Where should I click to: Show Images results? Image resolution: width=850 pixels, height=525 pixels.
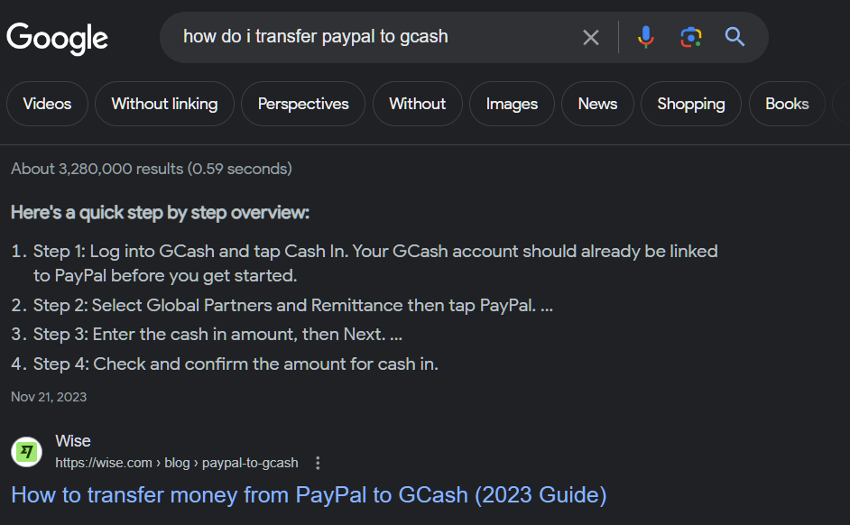512,104
